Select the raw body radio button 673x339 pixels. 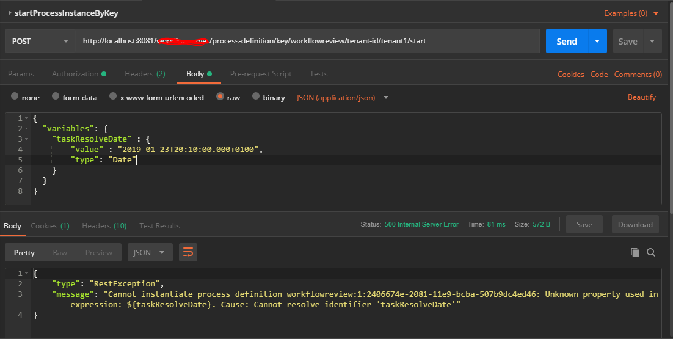point(220,96)
